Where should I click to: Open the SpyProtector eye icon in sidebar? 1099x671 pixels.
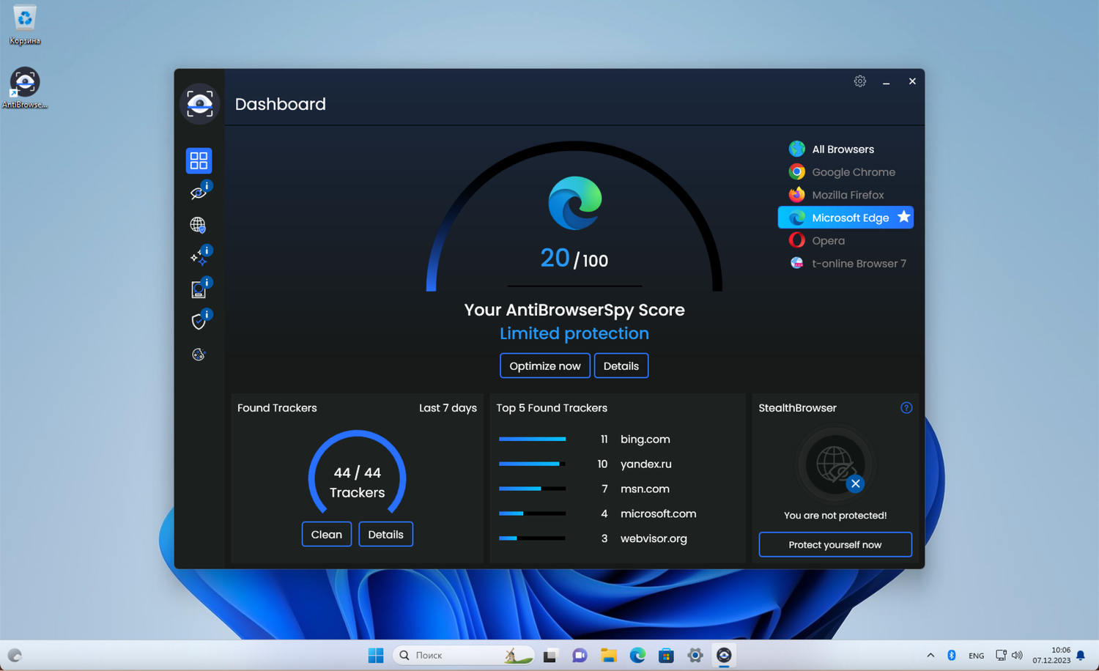[197, 193]
